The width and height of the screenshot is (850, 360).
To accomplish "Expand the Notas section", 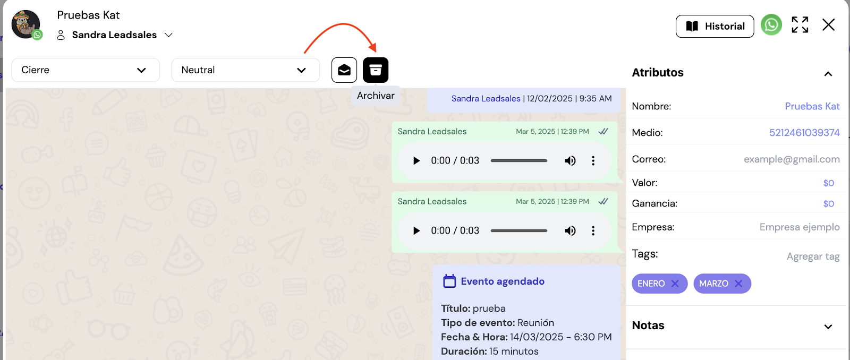I will point(828,327).
